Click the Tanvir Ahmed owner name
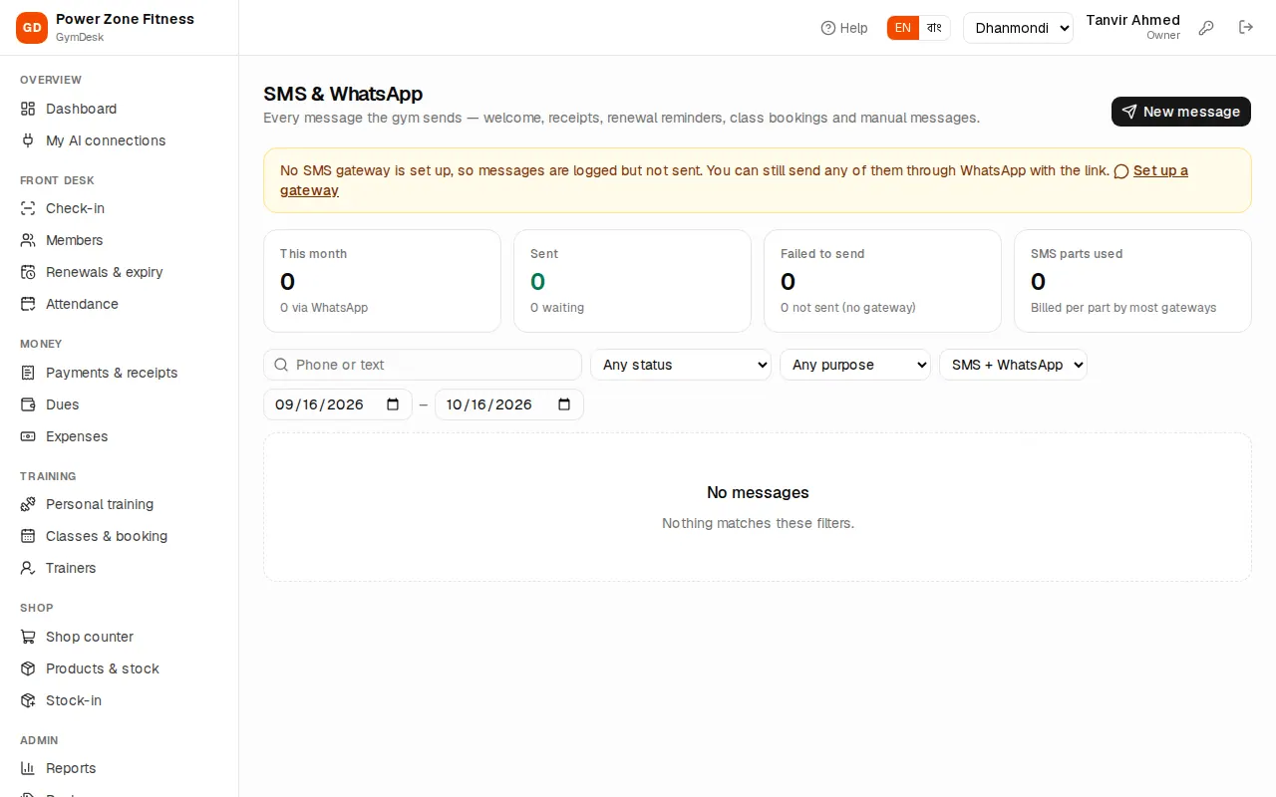1276x797 pixels. pos(1132,20)
